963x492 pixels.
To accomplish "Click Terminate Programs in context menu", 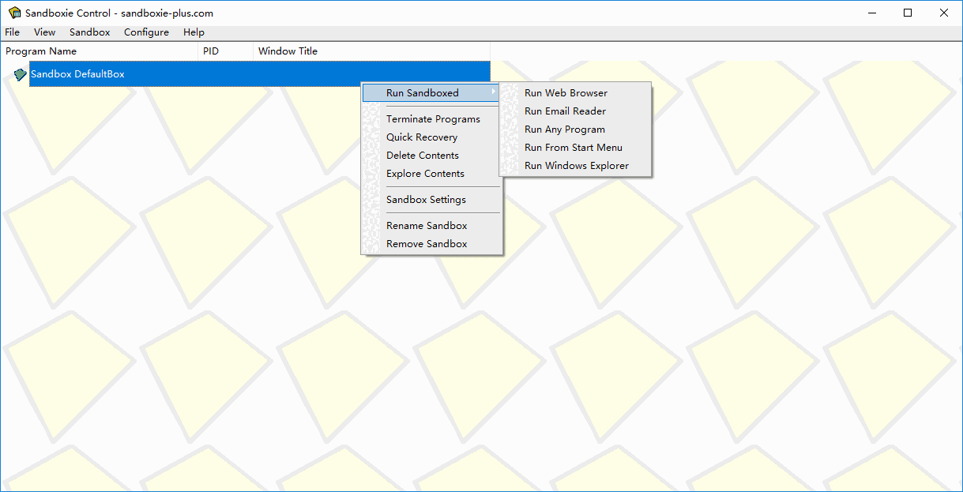I will 432,119.
